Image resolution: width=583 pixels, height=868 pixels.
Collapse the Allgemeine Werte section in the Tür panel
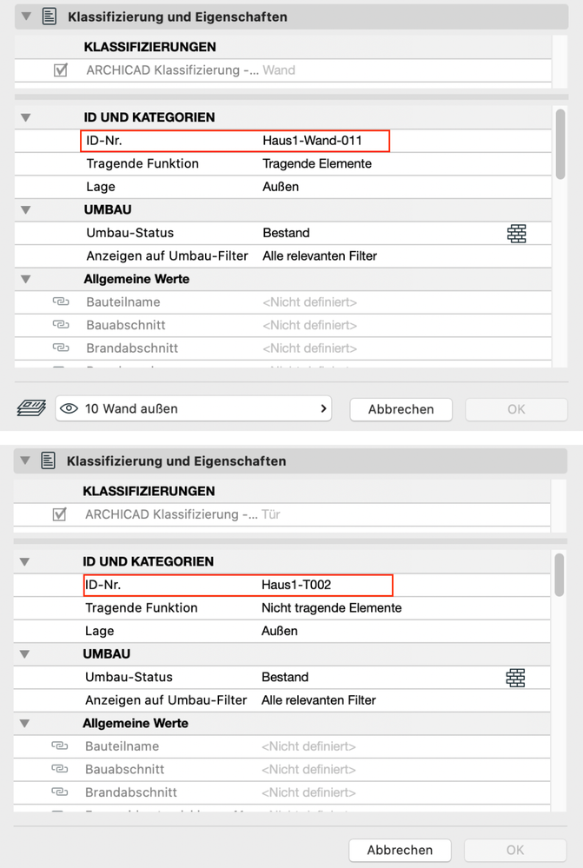coord(24,723)
